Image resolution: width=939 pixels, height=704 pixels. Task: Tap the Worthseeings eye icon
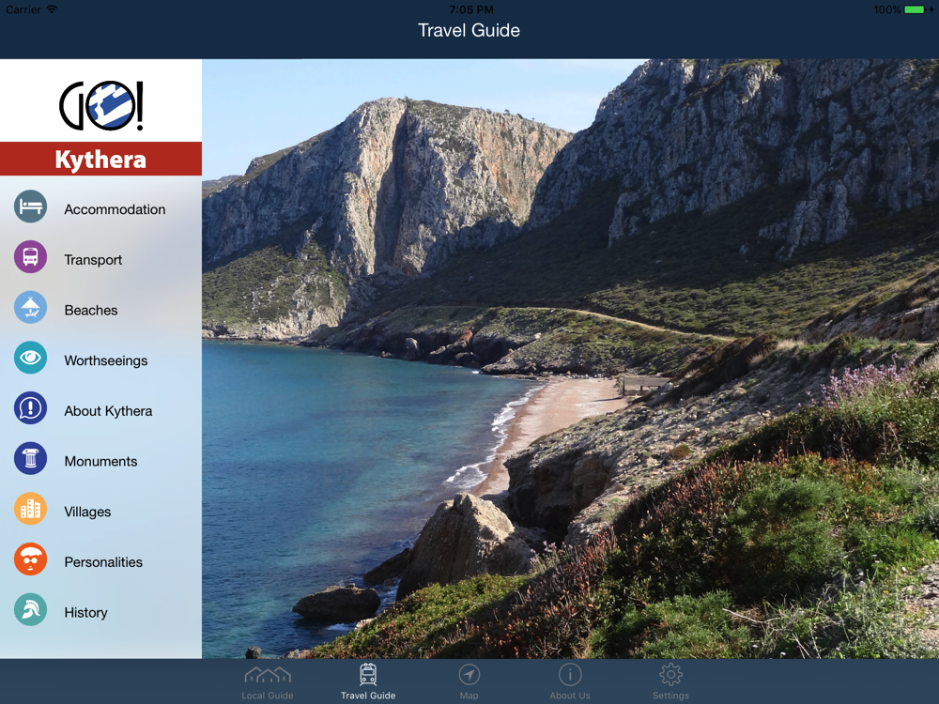tap(31, 358)
